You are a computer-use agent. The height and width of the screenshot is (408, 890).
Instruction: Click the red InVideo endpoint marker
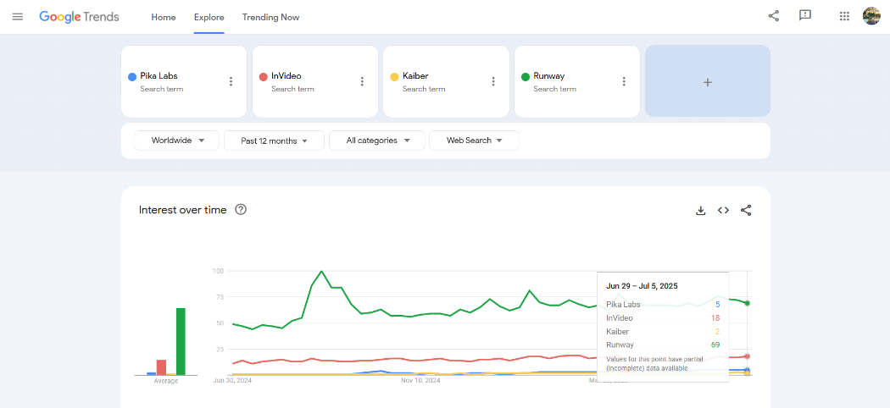748,356
